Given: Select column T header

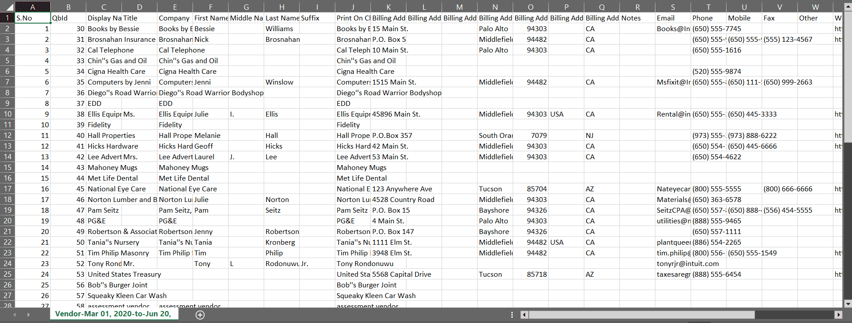Looking at the screenshot, I should (x=708, y=7).
